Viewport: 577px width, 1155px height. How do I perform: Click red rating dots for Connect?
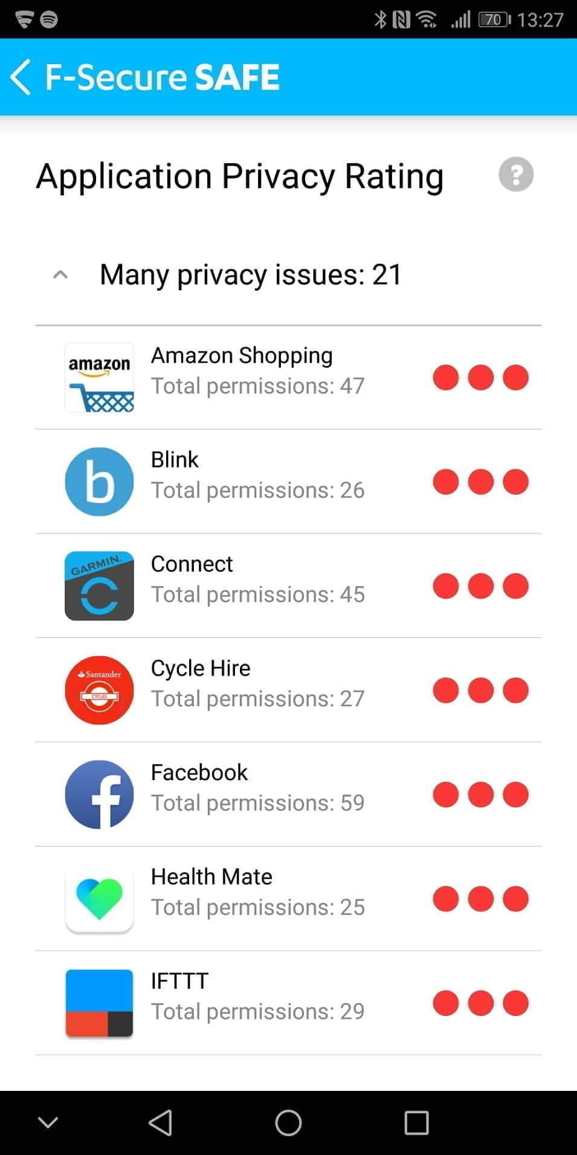point(480,586)
